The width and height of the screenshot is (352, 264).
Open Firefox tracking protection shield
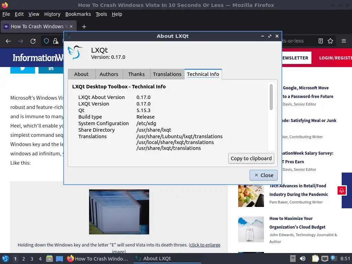(x=46, y=41)
